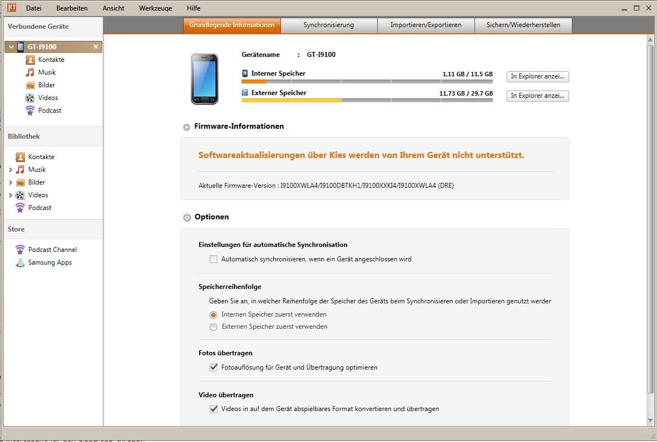Click the Bibliothek Musik note icon

click(x=20, y=170)
